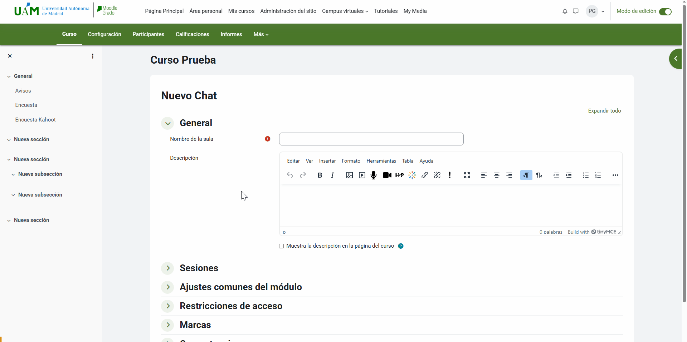Record audio with the microphone icon
Viewport: 687px width, 342px height.
tap(374, 175)
